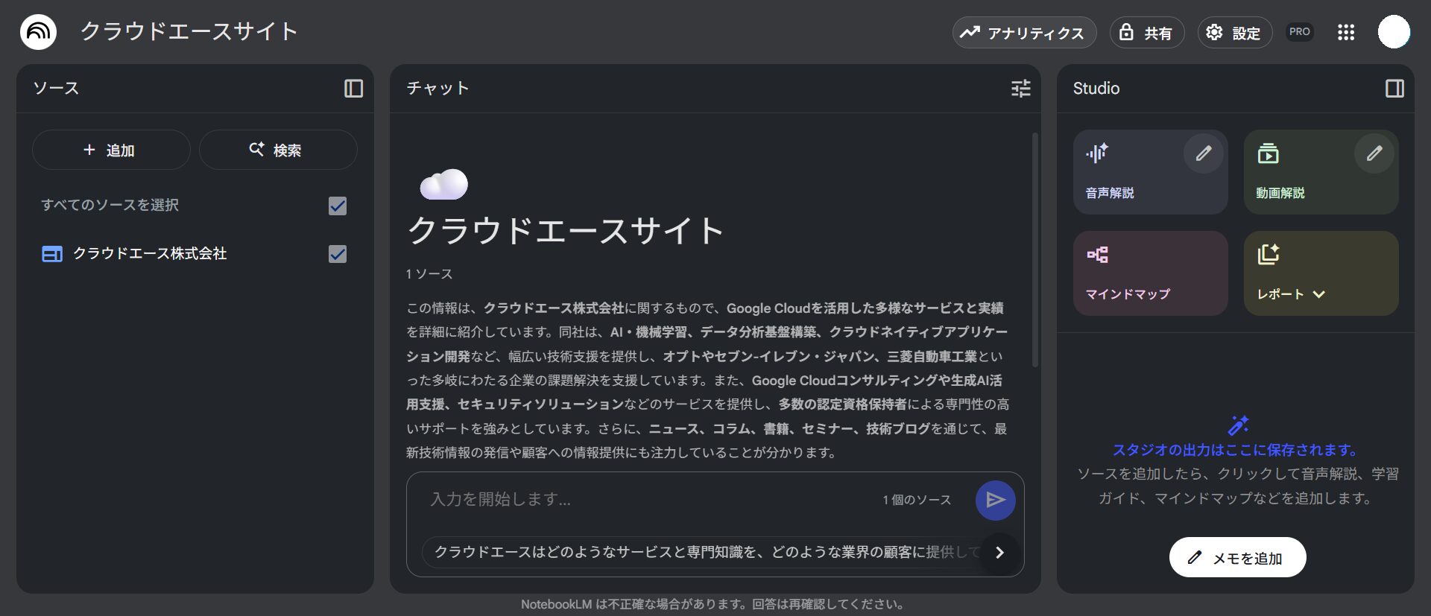
Task: Click the クラウドエースサイト chat heading
Action: (566, 230)
